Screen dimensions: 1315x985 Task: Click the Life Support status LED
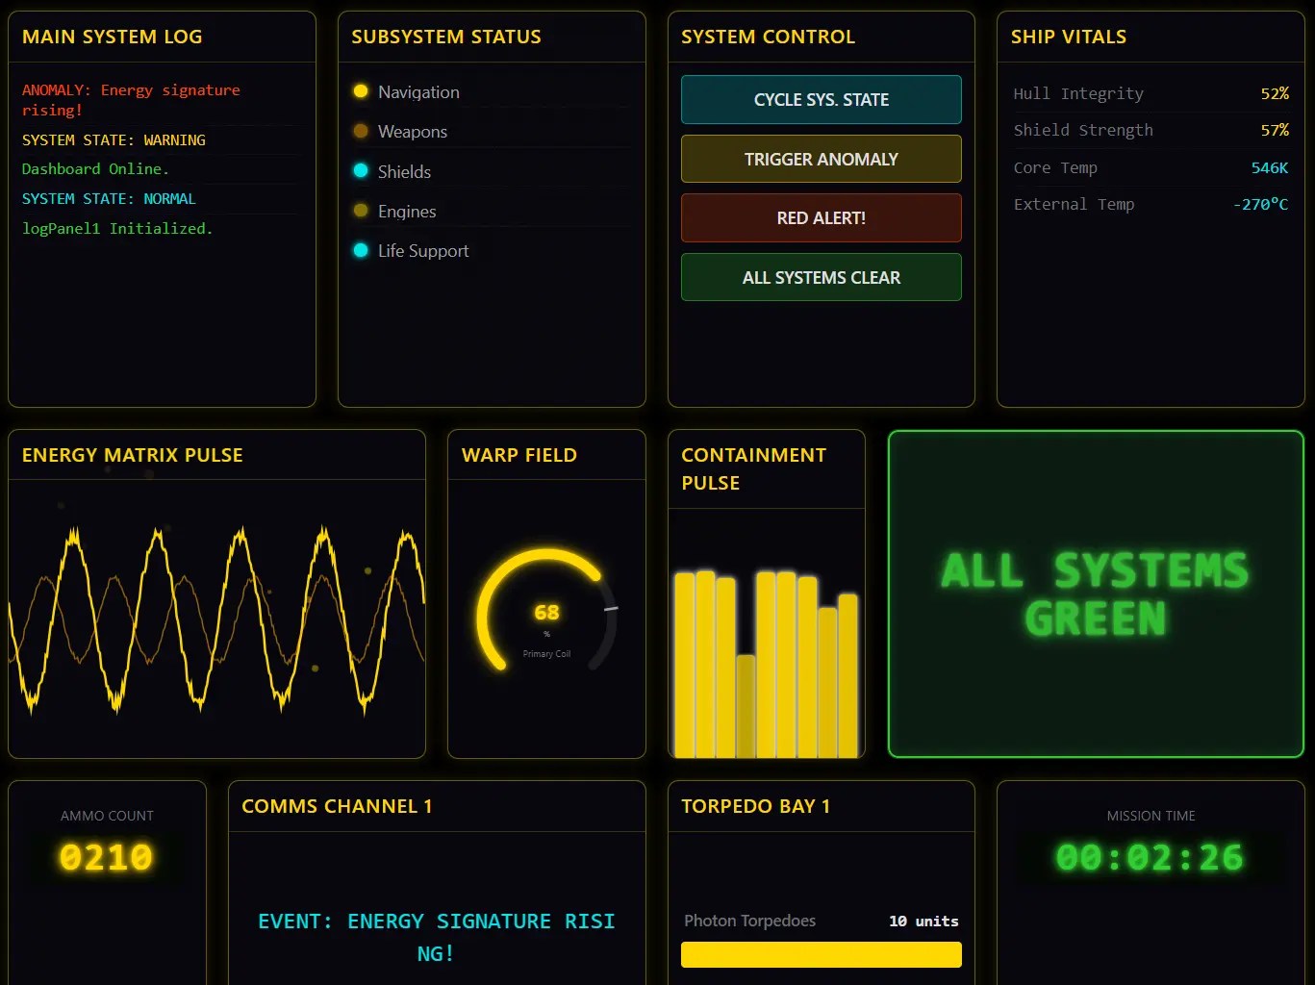[x=361, y=250]
